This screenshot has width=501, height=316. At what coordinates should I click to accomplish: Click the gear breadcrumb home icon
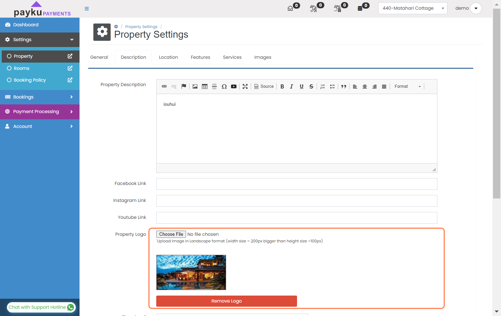[116, 27]
